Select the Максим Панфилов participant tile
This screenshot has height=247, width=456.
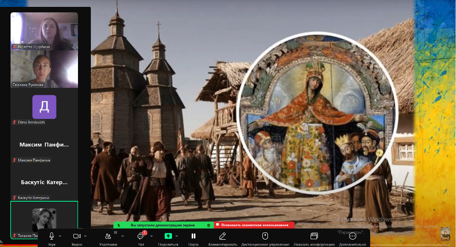point(44,145)
